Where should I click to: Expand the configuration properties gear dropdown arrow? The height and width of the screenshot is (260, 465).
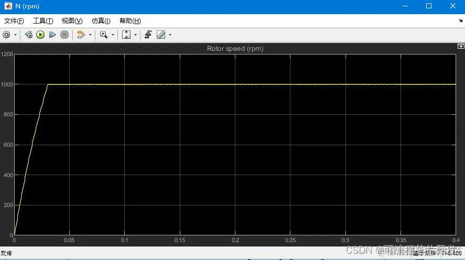point(15,35)
